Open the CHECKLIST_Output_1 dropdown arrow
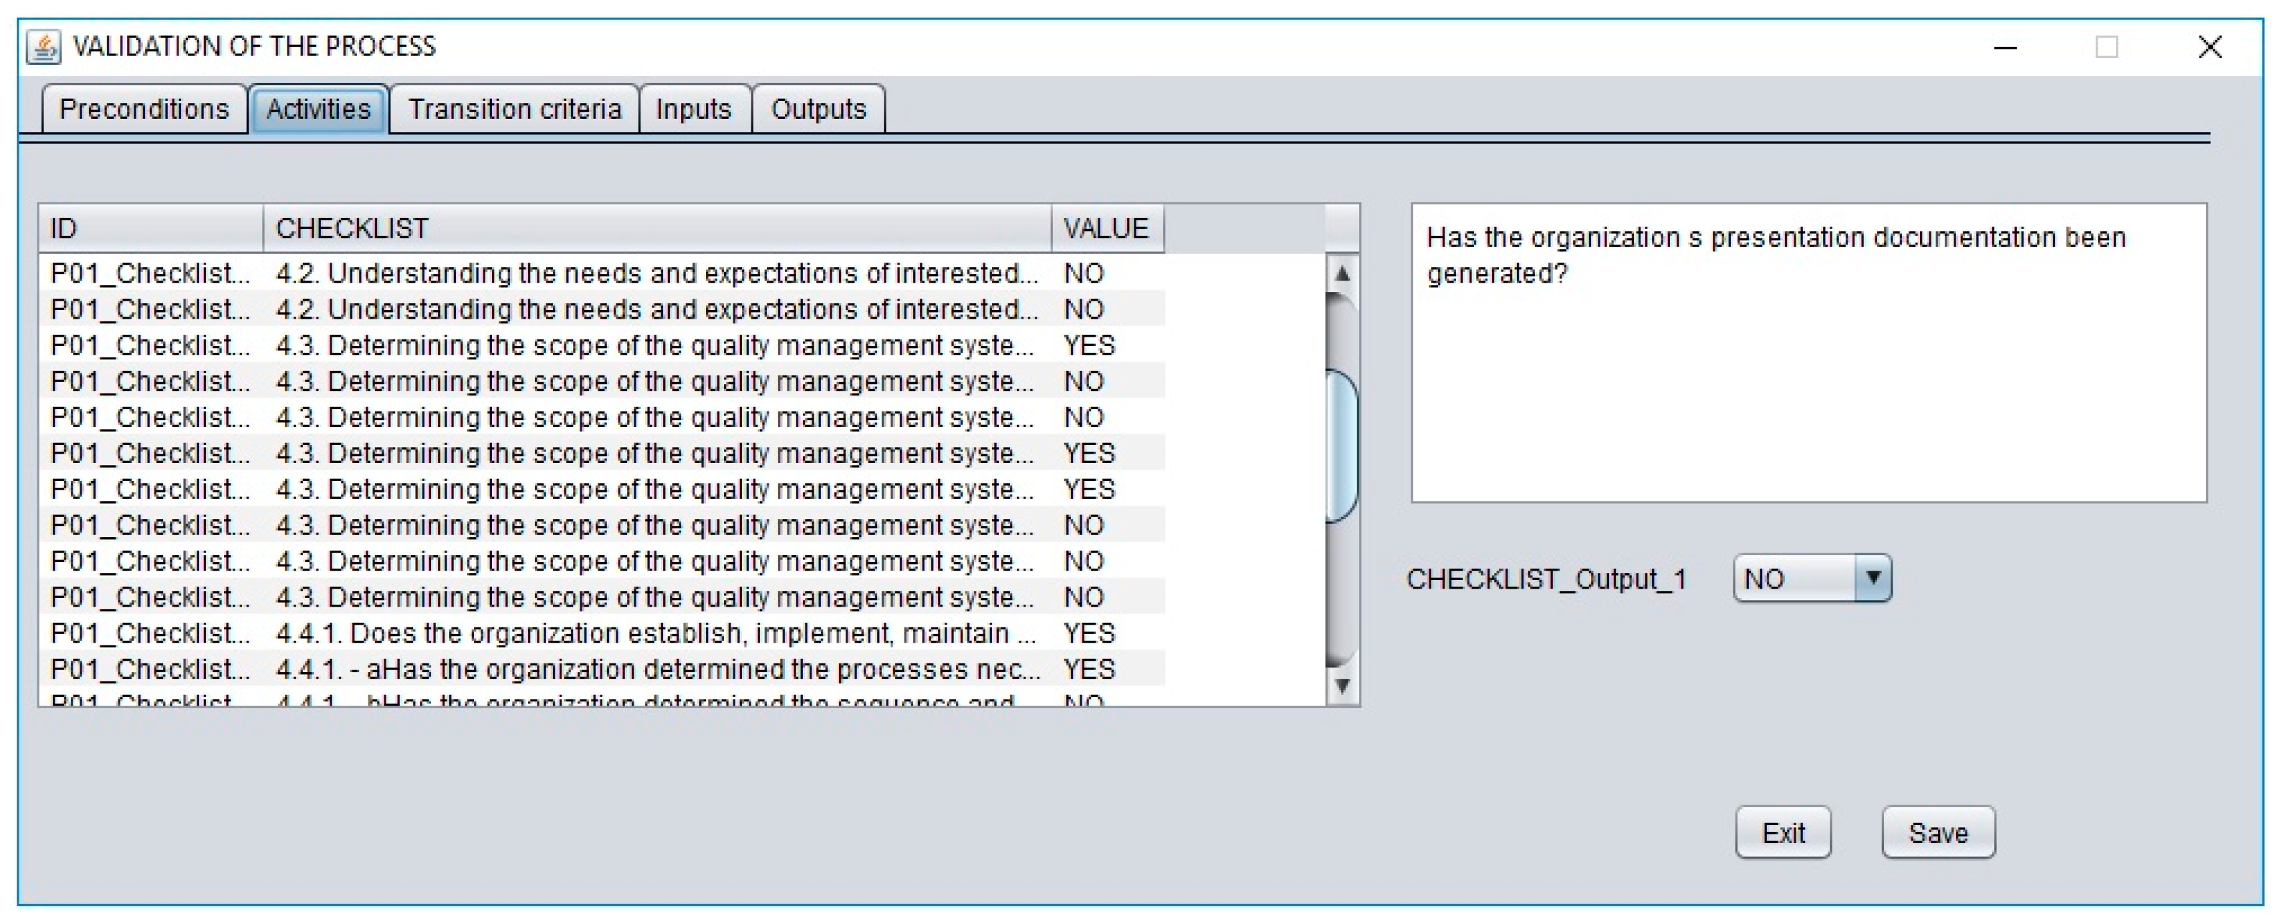Image resolution: width=2285 pixels, height=922 pixels. (1873, 578)
